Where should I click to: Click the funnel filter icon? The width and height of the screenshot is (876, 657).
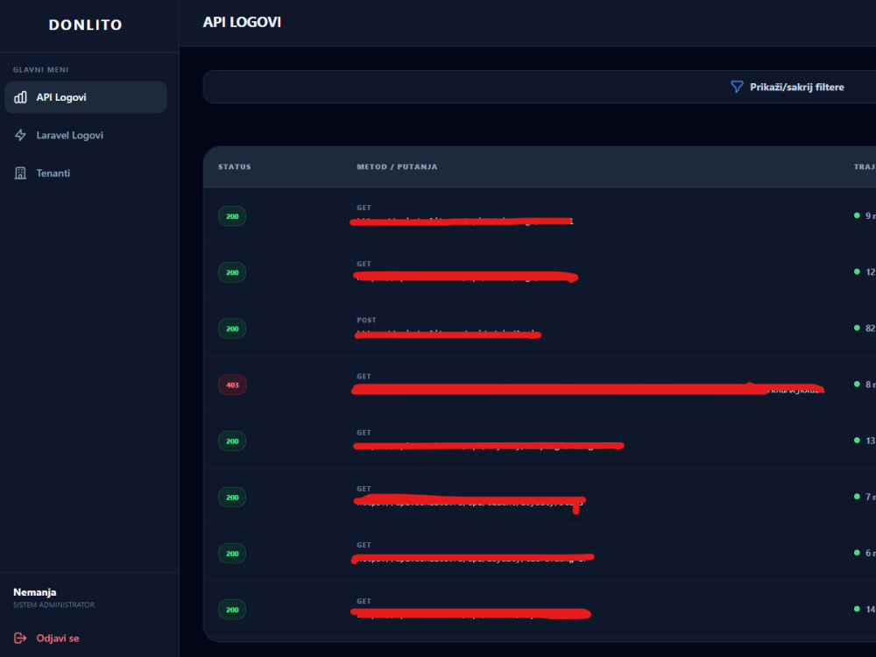(737, 87)
